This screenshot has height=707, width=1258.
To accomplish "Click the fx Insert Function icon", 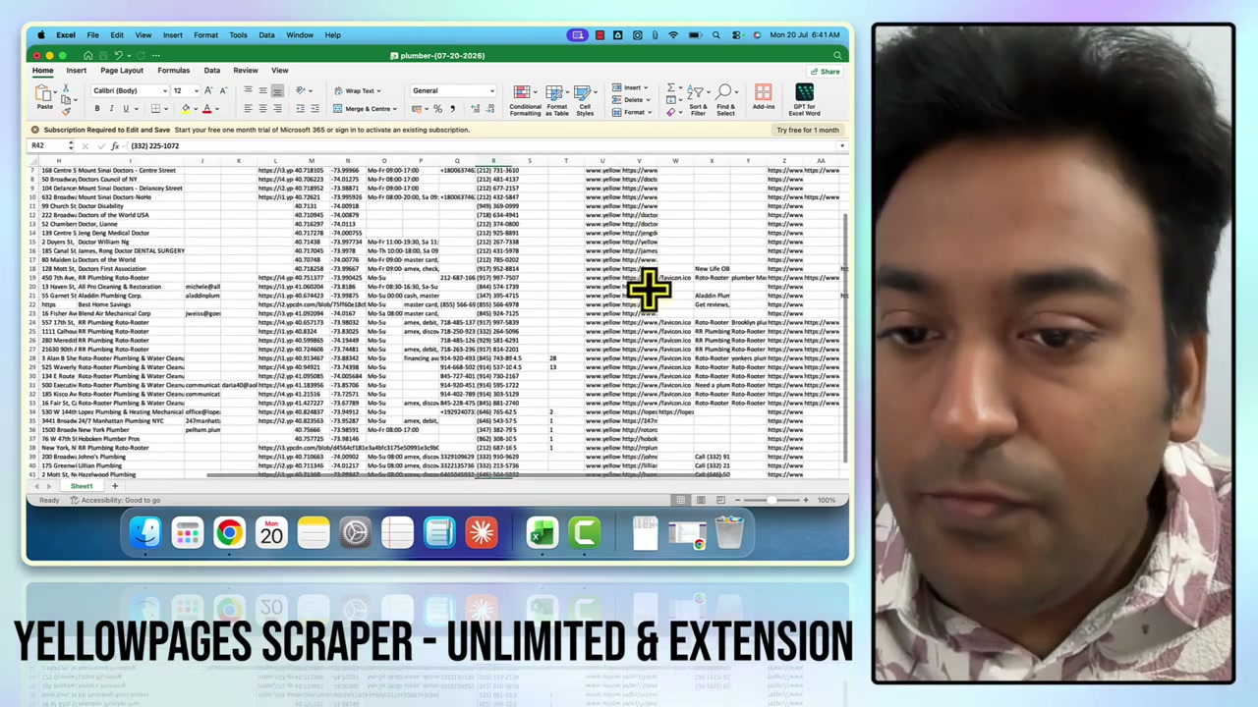I will 114,145.
